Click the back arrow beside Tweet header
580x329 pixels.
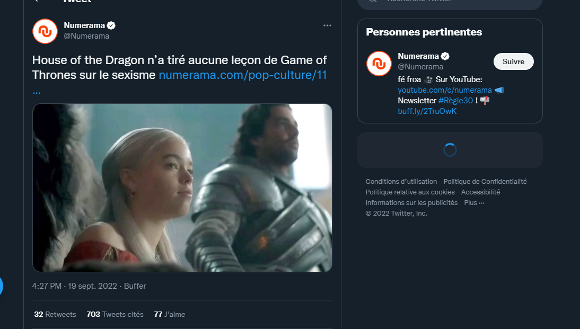(x=36, y=1)
